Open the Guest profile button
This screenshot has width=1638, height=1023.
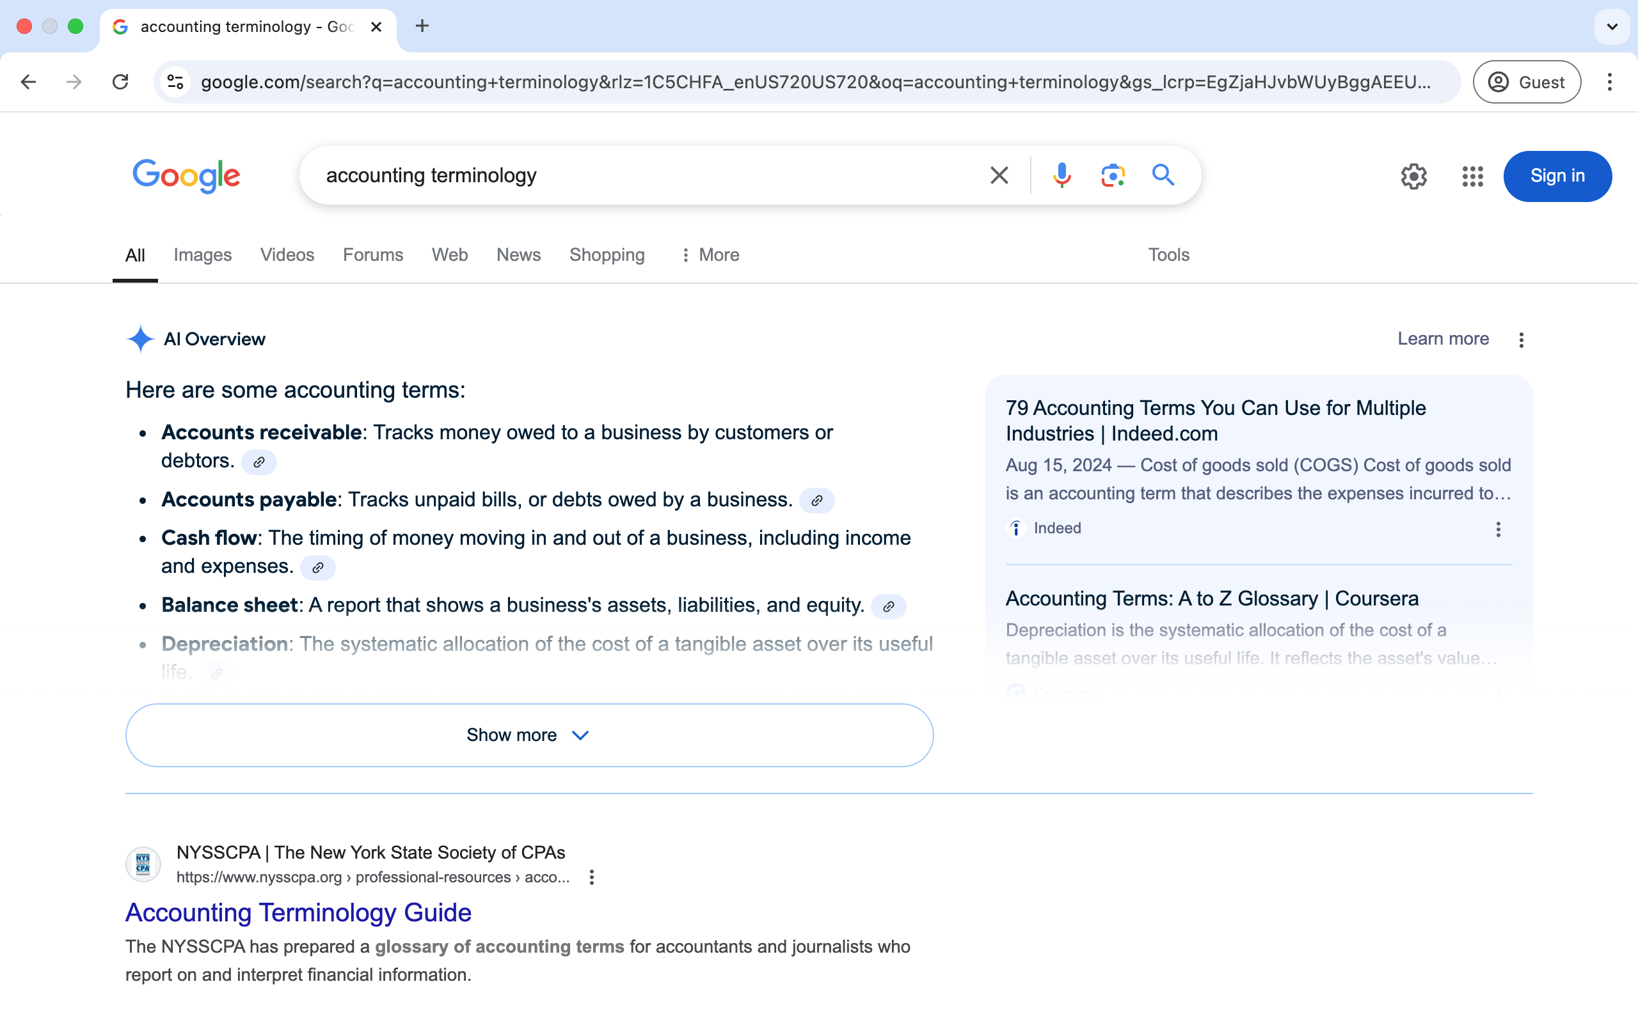[x=1527, y=82]
